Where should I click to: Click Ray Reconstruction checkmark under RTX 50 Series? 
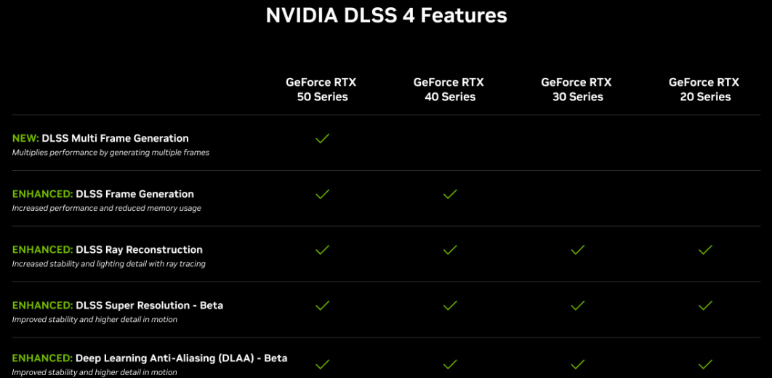click(x=322, y=250)
